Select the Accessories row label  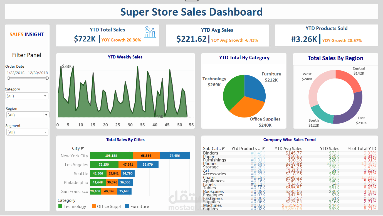pyautogui.click(x=214, y=174)
